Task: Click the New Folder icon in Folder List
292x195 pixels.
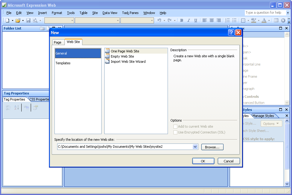Action: pyautogui.click(x=42, y=28)
